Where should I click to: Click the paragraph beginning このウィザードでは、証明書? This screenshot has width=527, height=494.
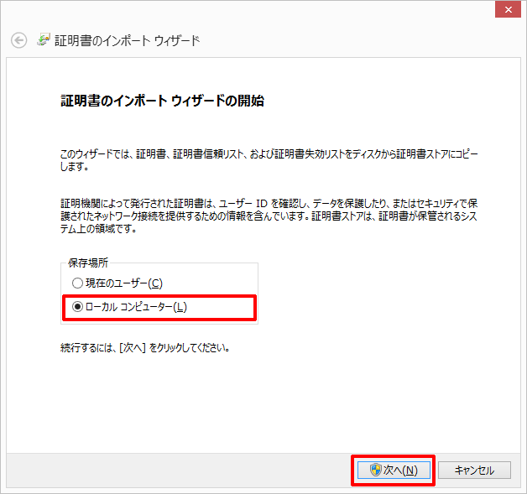coord(269,160)
